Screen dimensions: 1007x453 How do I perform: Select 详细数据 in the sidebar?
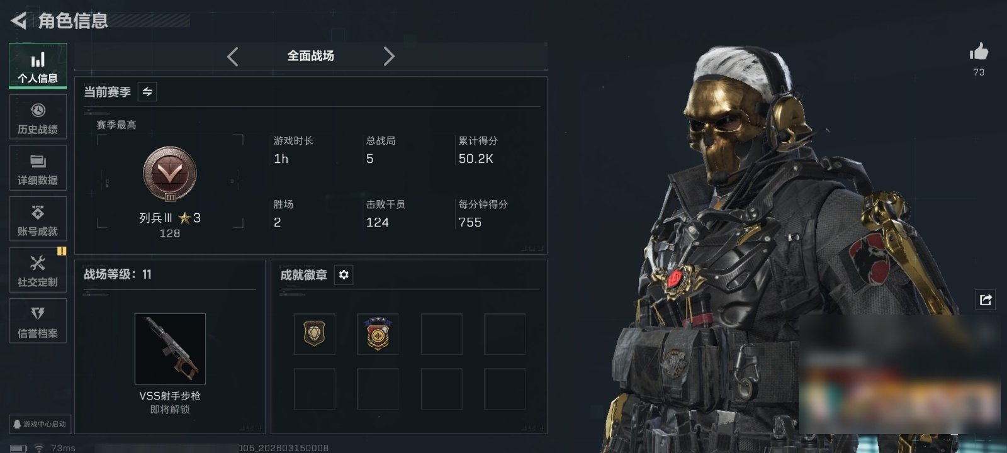tap(38, 168)
